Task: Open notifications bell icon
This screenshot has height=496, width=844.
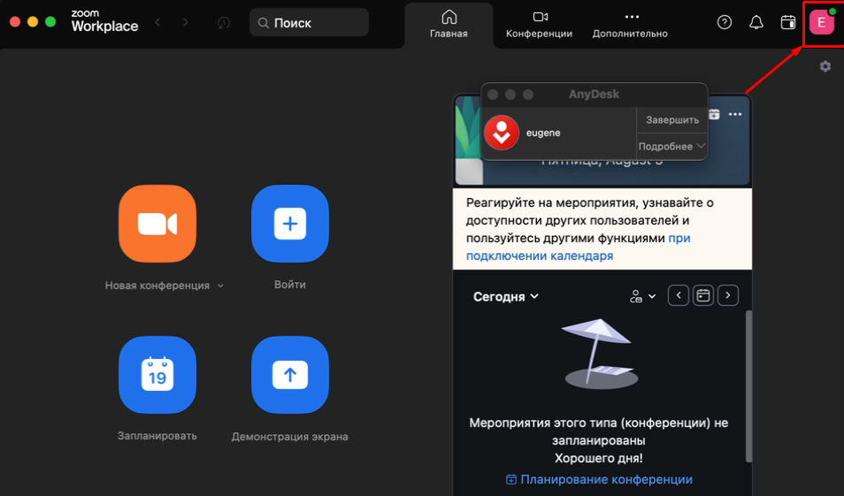Action: 756,23
